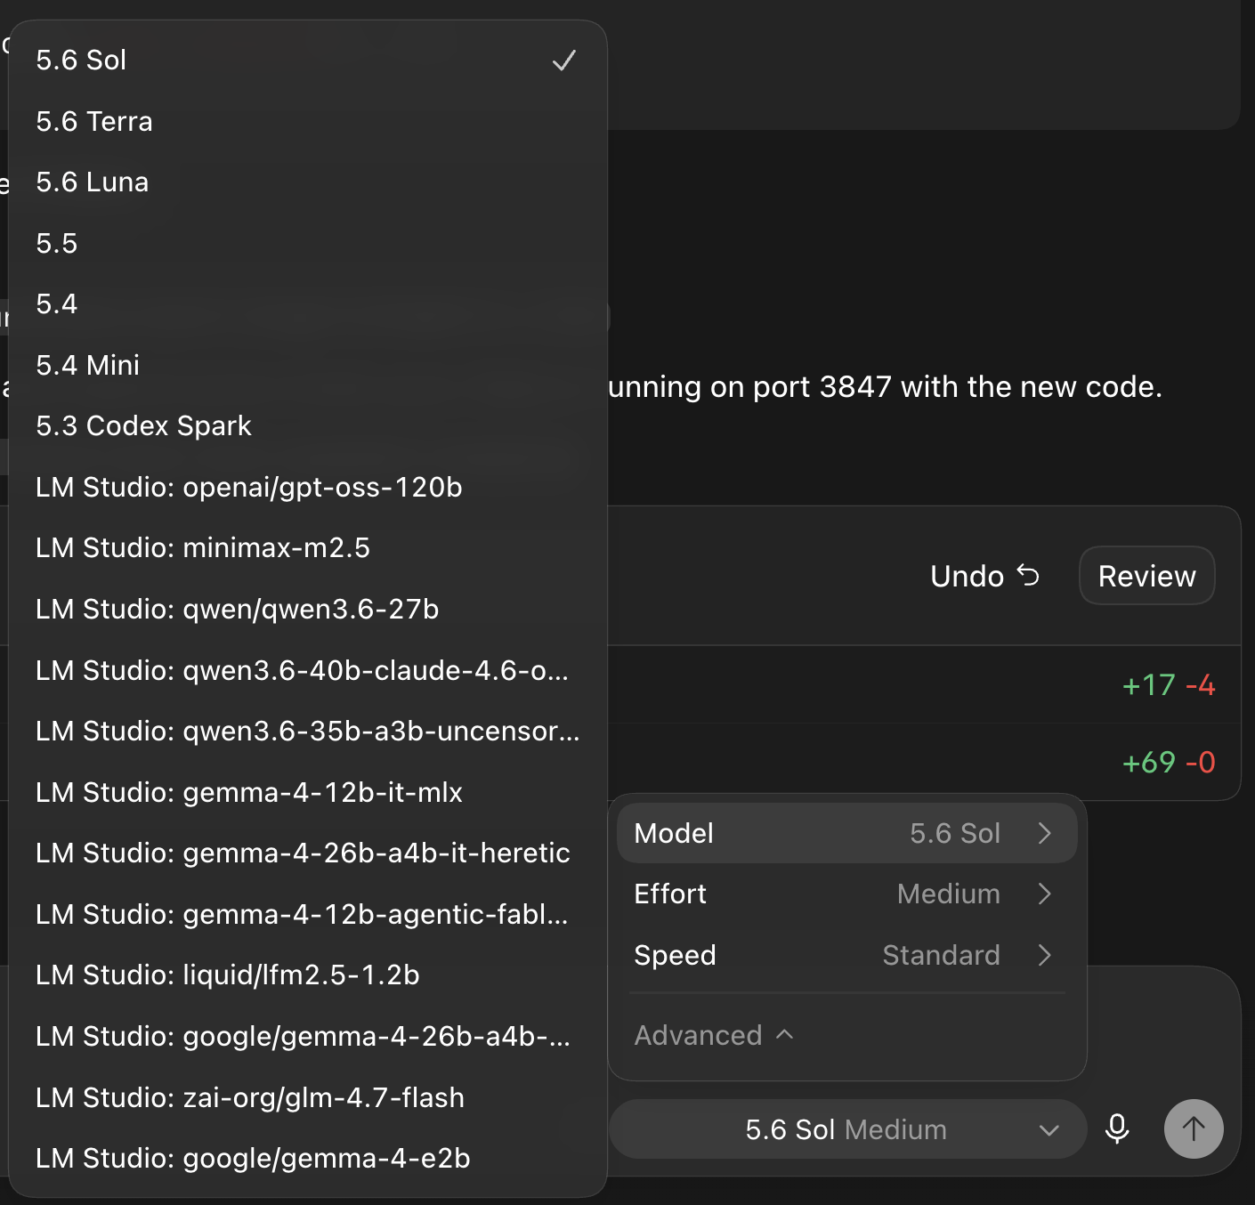
Task: Click the send arrow button
Action: click(x=1194, y=1128)
